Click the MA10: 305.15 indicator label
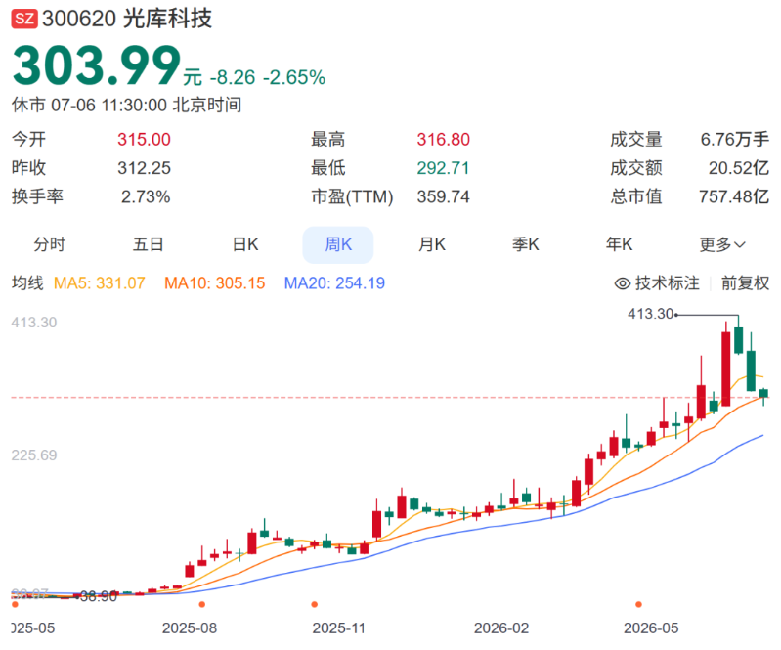This screenshot has width=781, height=650. [215, 283]
